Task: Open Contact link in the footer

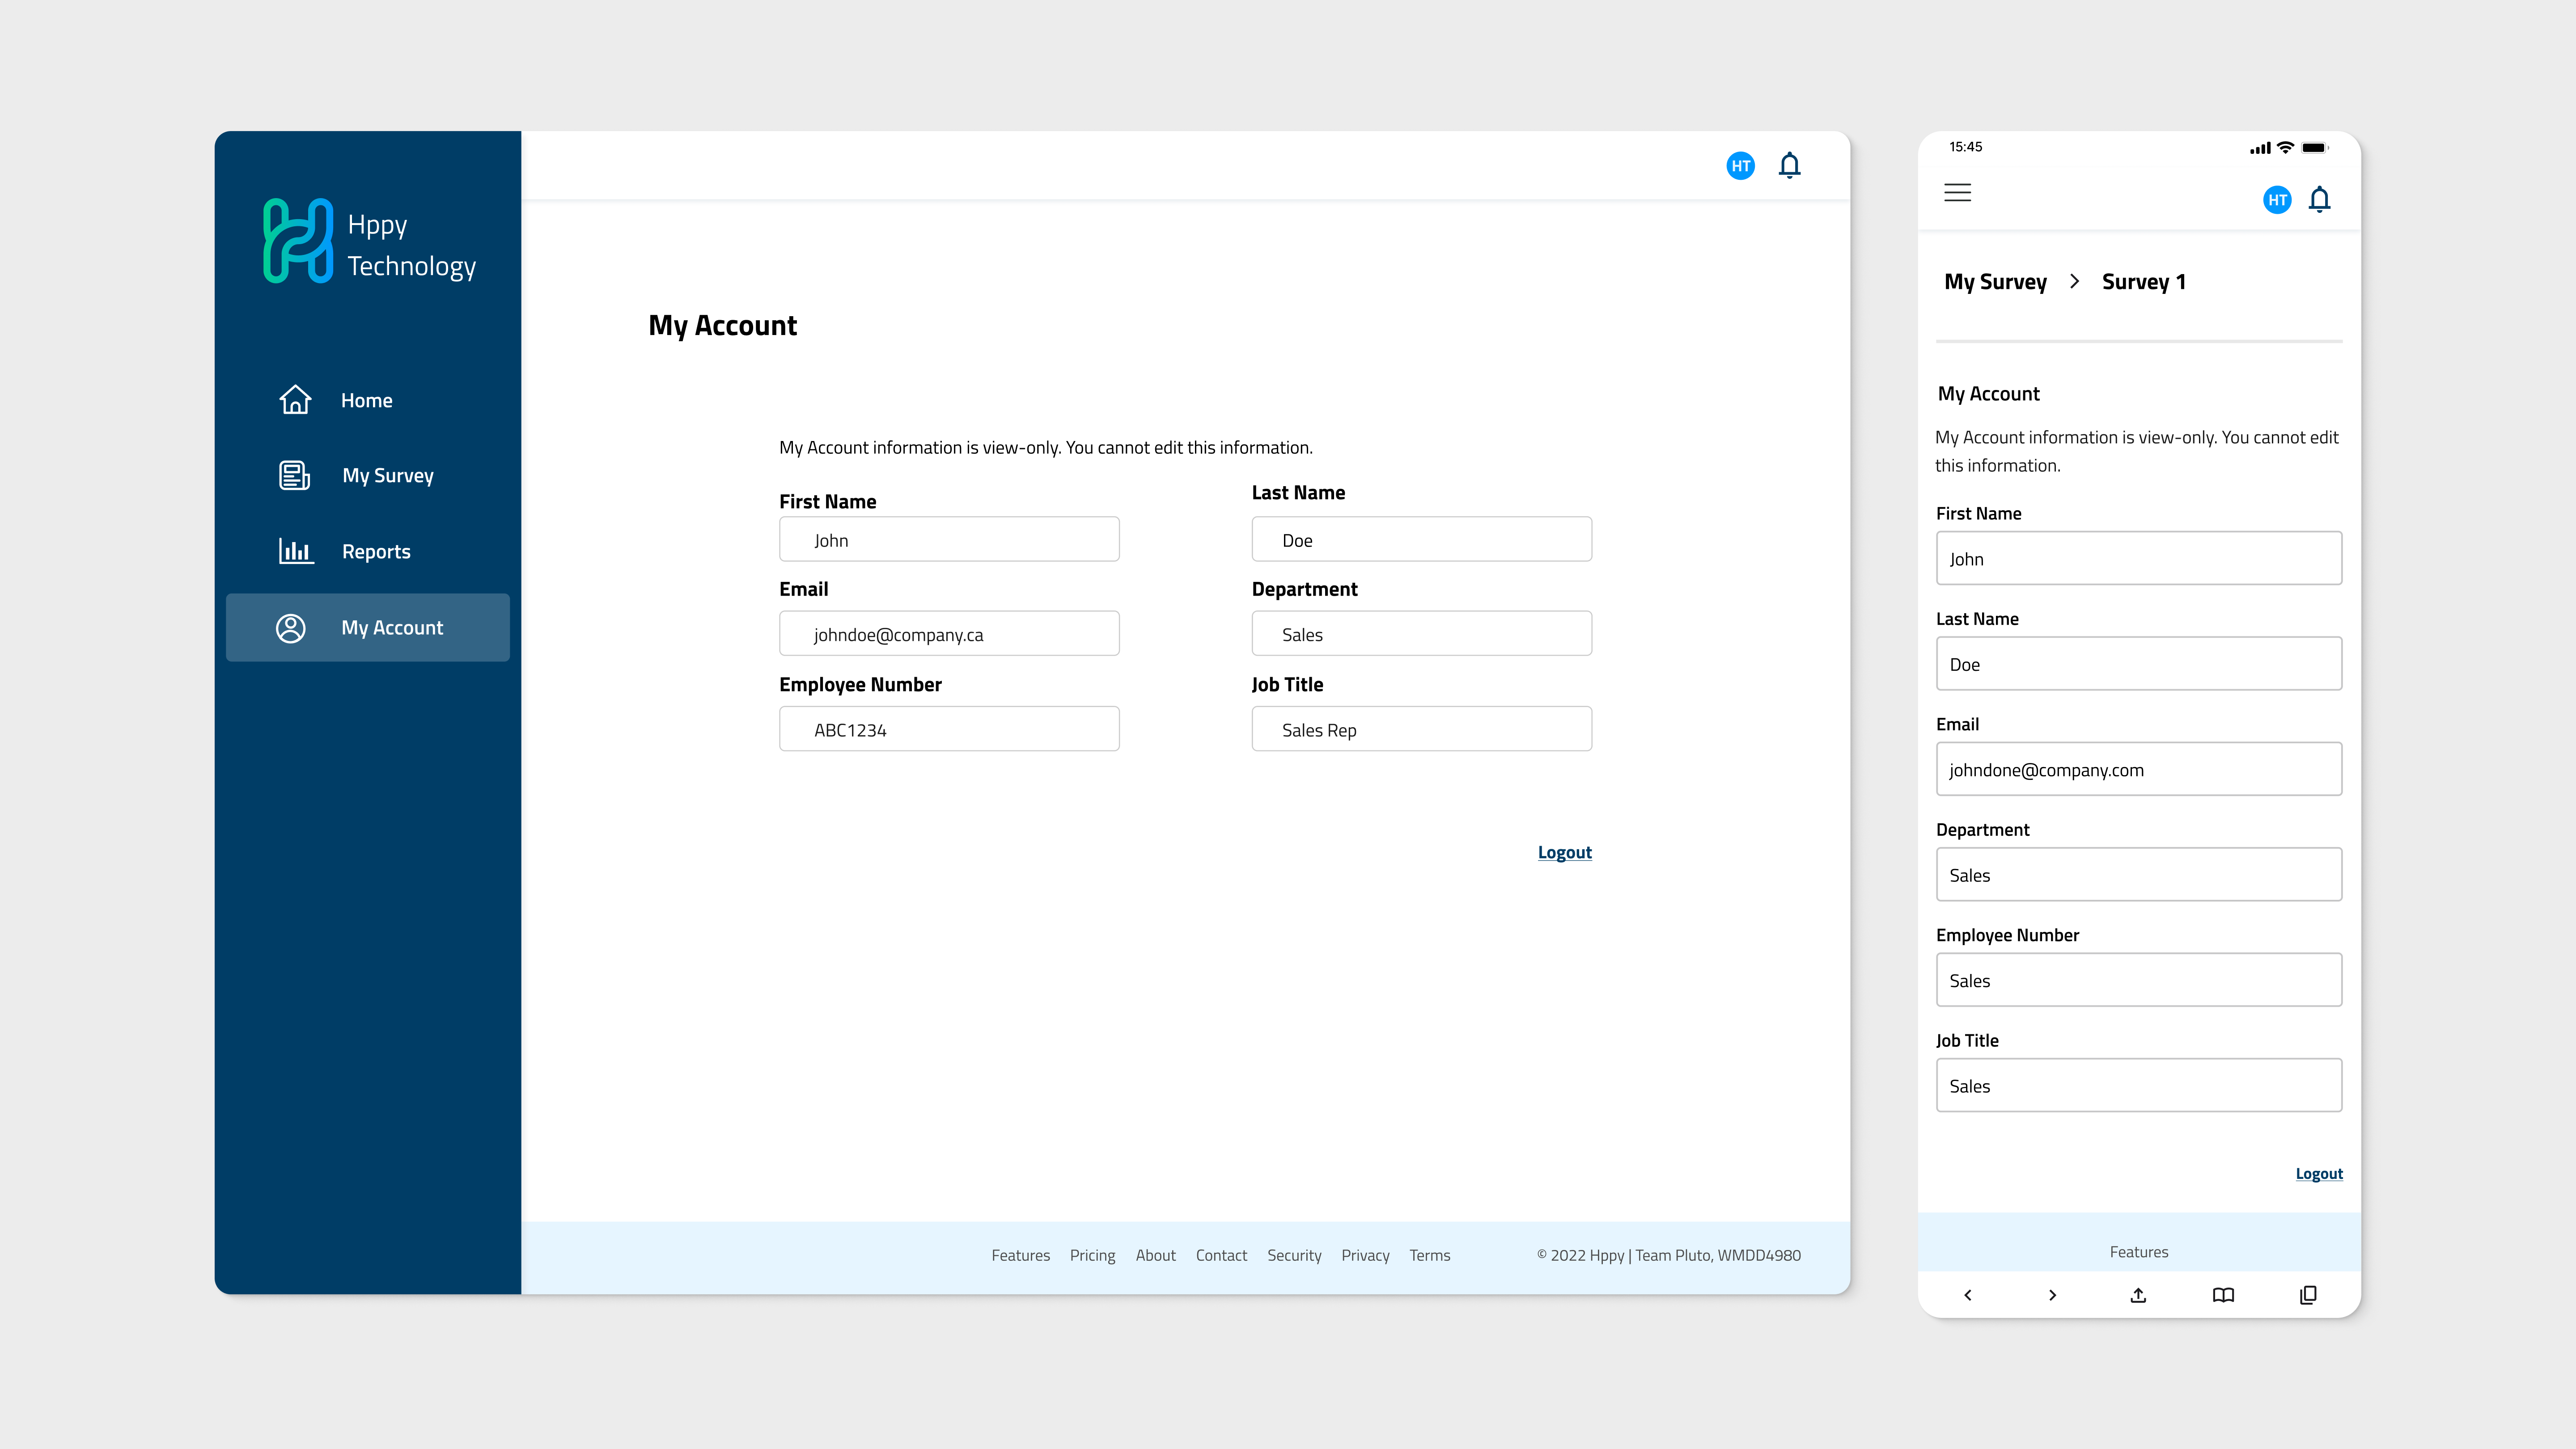Action: click(x=1221, y=1255)
